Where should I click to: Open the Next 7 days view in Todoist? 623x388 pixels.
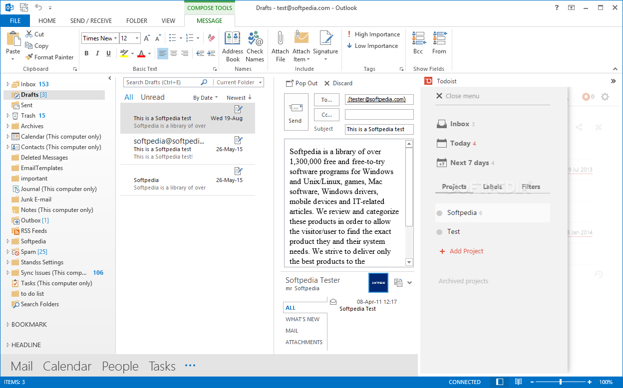coord(465,163)
